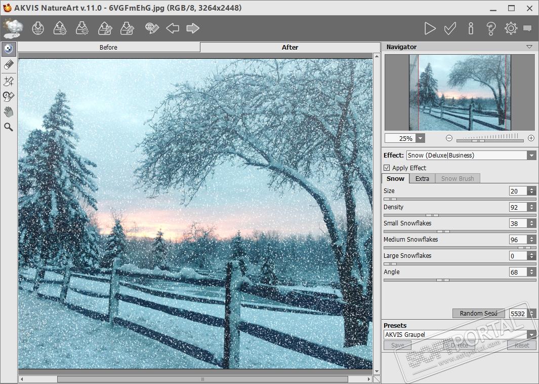Click the Random Seed value field 5532
The width and height of the screenshot is (539, 384).
tap(518, 314)
